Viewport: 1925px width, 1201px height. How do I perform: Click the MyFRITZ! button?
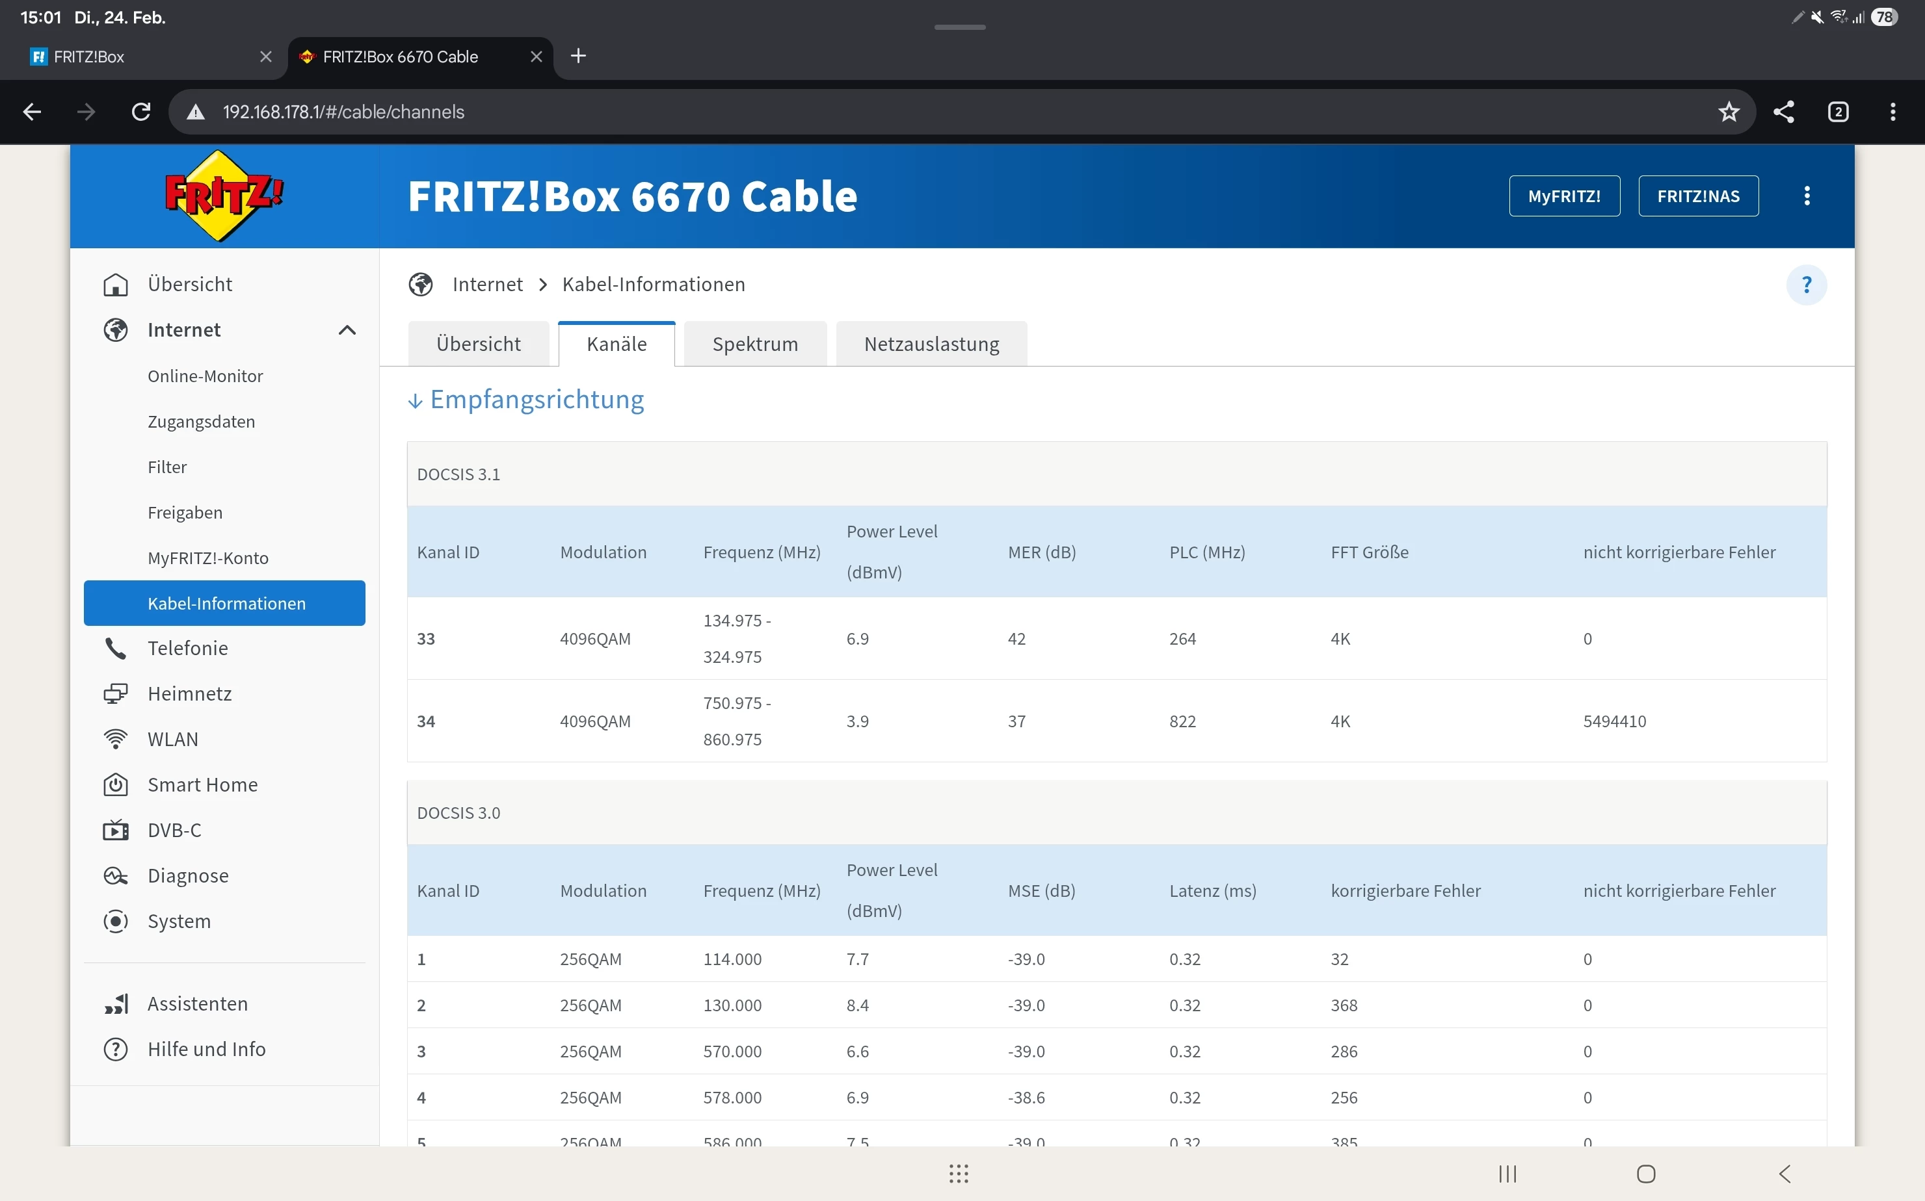click(x=1563, y=196)
